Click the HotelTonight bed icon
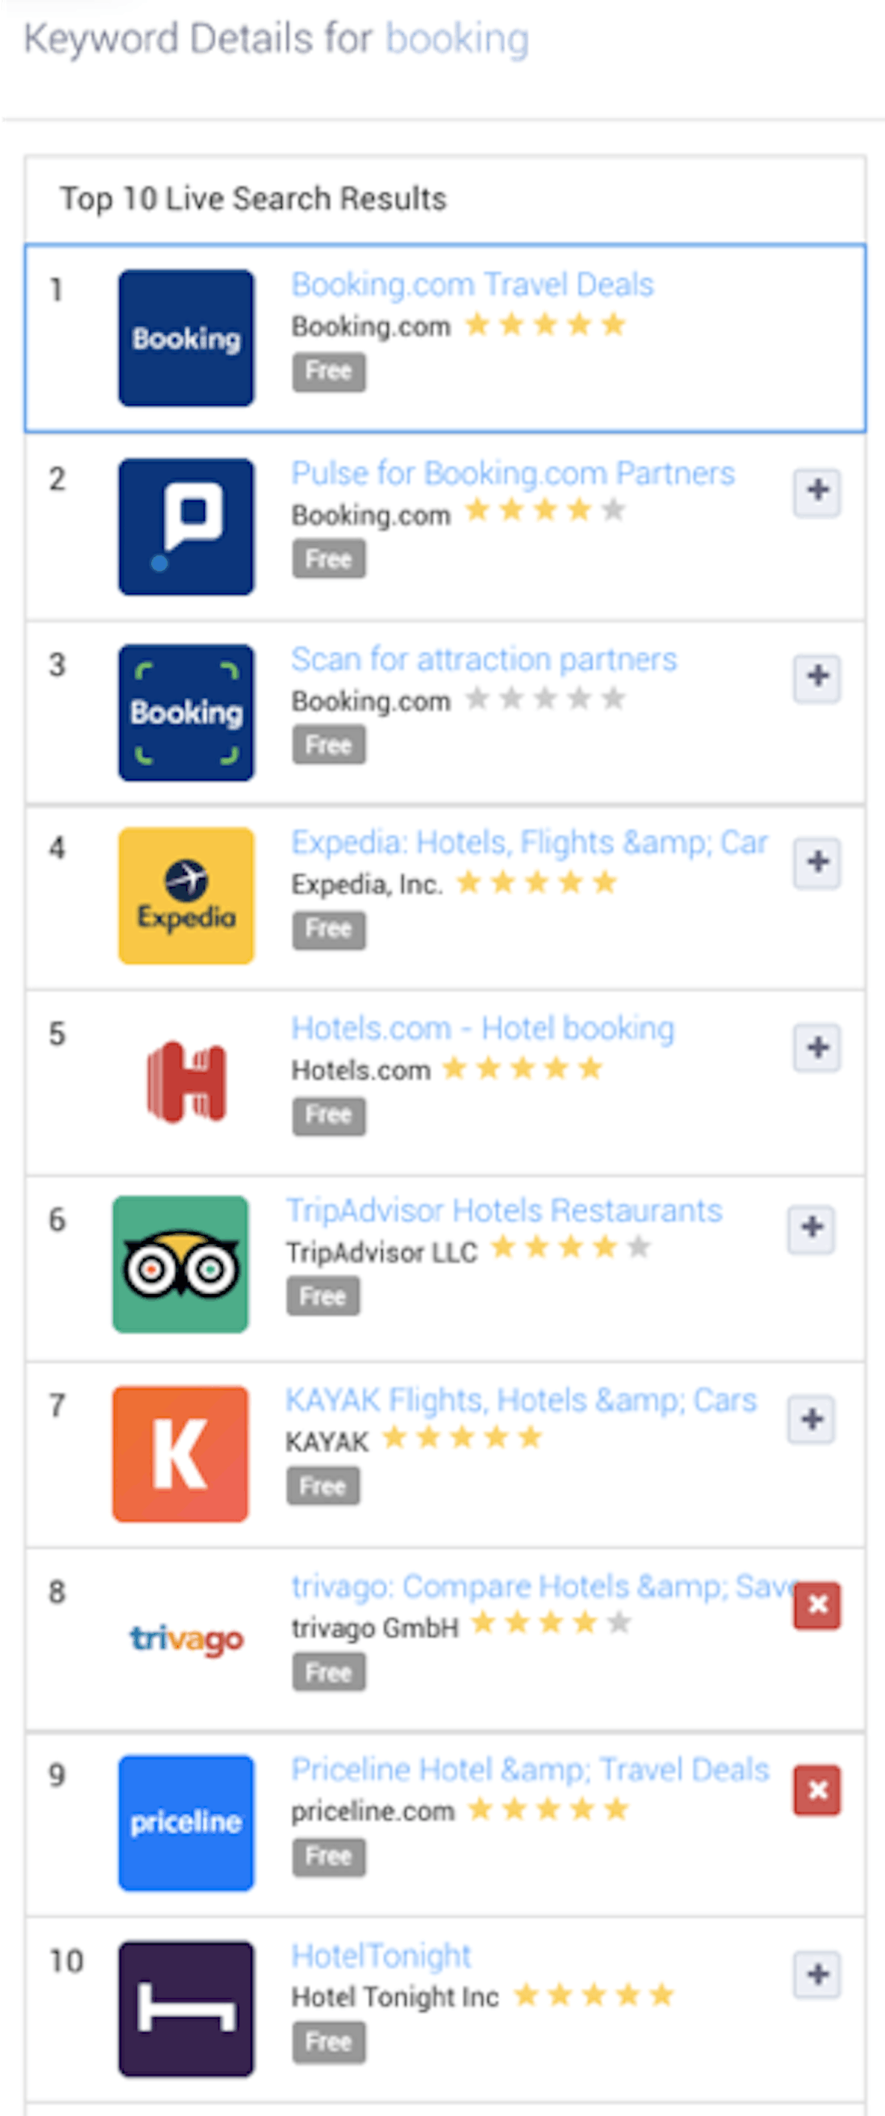The image size is (885, 2116). click(x=187, y=2008)
